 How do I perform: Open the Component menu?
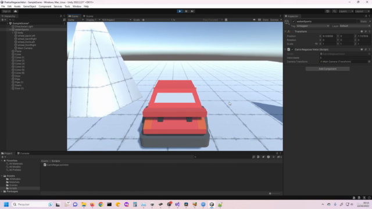45,6
